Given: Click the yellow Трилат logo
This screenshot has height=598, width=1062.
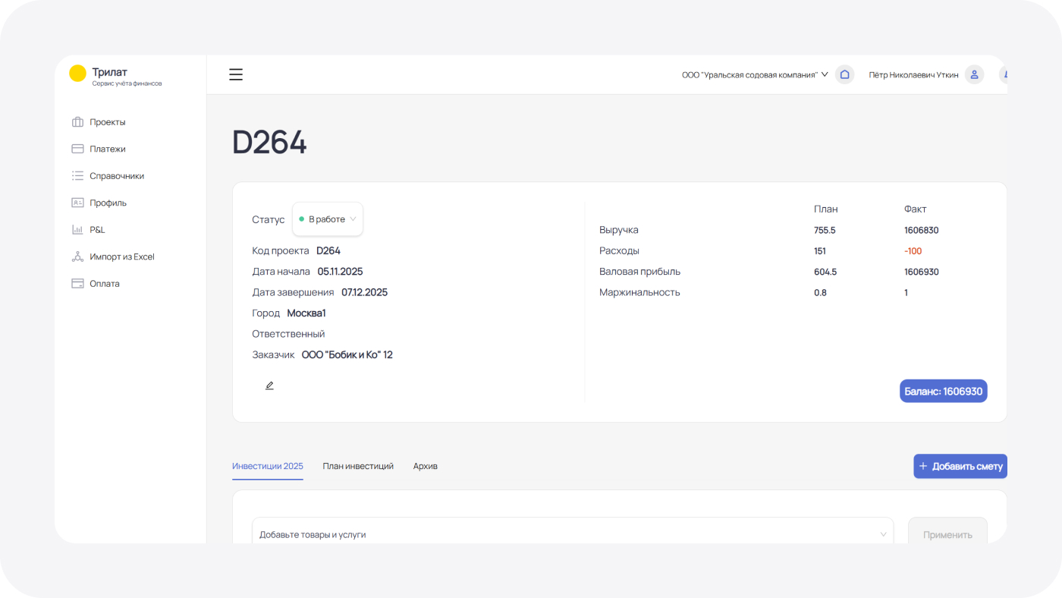Looking at the screenshot, I should click(77, 74).
